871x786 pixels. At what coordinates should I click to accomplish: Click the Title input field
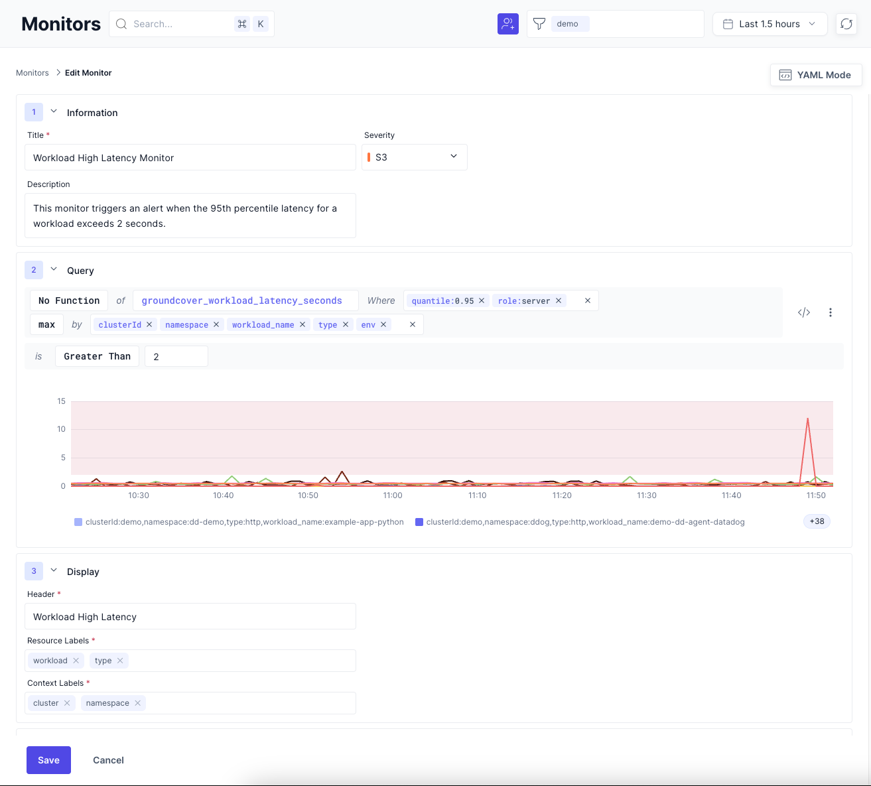190,158
